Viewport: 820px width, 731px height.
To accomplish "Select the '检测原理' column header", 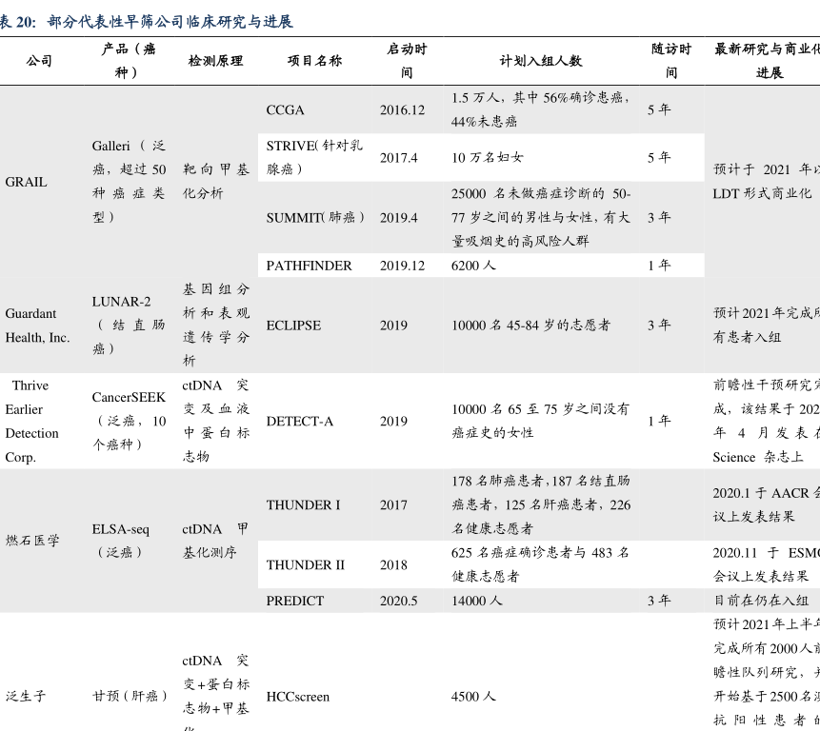I will click(x=215, y=61).
